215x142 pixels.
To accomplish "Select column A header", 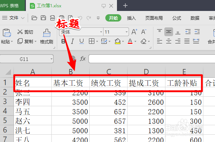I will 33,72.
